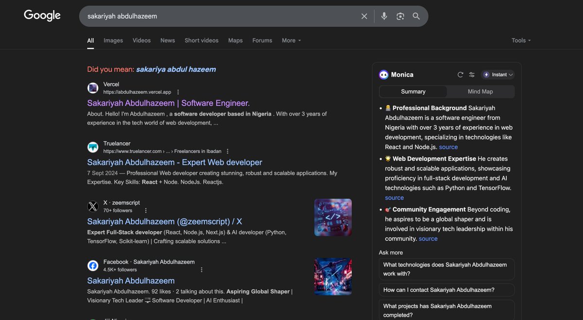Open the Facebook Sakariyah Abdulhazeem result title

(x=131, y=281)
